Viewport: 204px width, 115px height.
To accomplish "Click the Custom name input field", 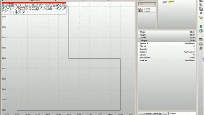I will coord(182,113).
